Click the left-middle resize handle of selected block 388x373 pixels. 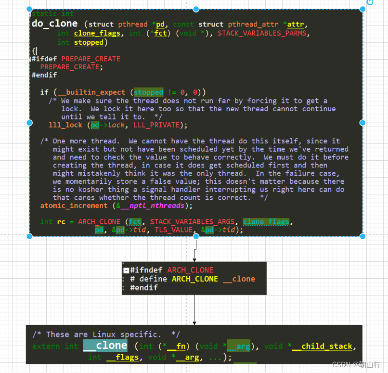(x=29, y=123)
